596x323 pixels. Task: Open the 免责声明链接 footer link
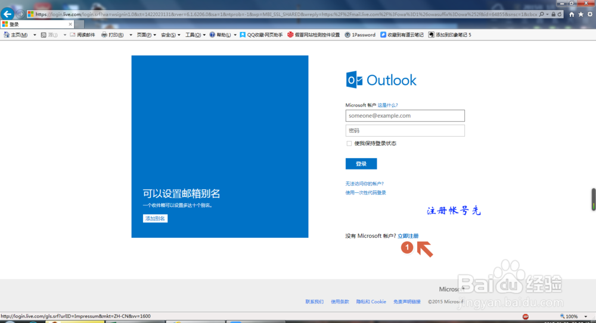pyautogui.click(x=406, y=302)
